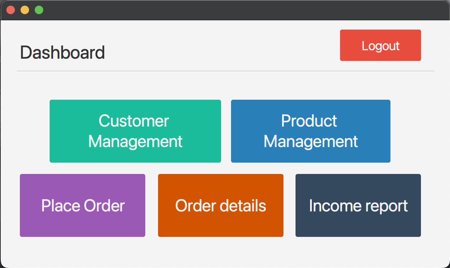View the Income report tile
The image size is (450, 268).
coord(358,205)
